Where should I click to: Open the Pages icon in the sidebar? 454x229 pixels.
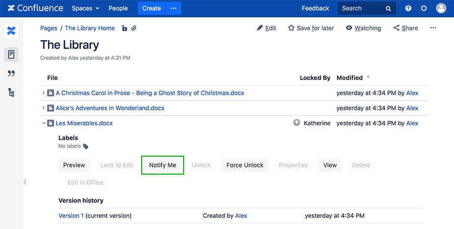[11, 54]
